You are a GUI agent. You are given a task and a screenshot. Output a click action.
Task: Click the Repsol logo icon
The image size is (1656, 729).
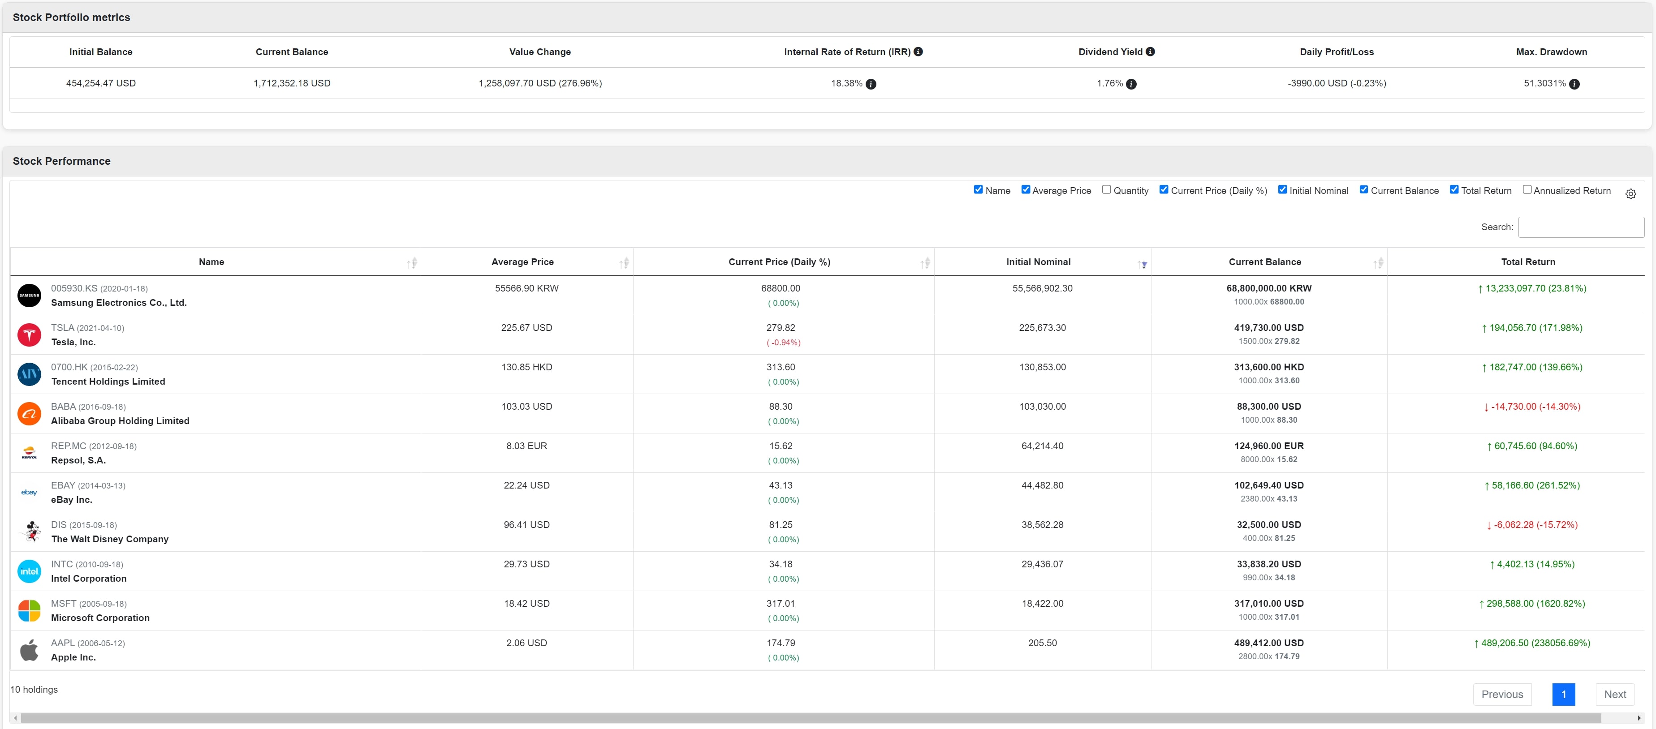29,453
